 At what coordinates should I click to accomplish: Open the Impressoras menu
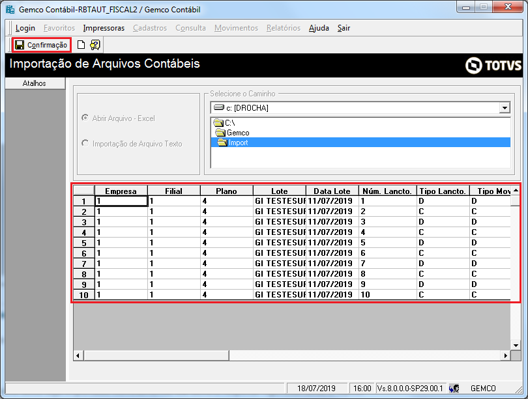tap(104, 28)
